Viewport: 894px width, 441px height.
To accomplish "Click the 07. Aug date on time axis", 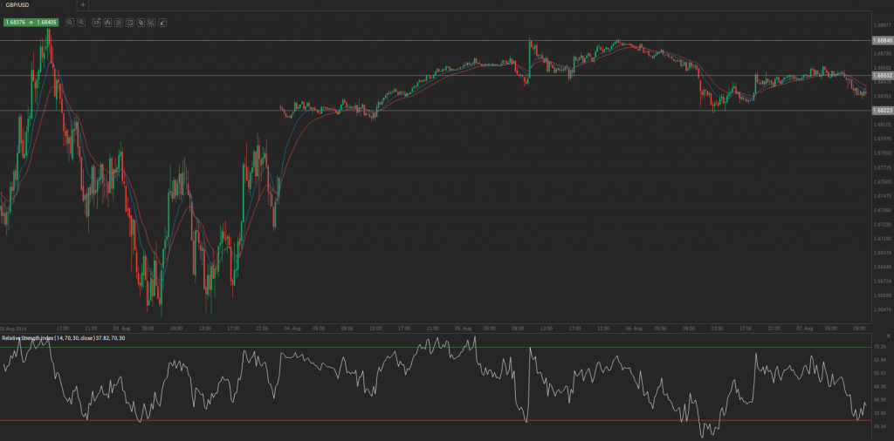I will point(804,329).
